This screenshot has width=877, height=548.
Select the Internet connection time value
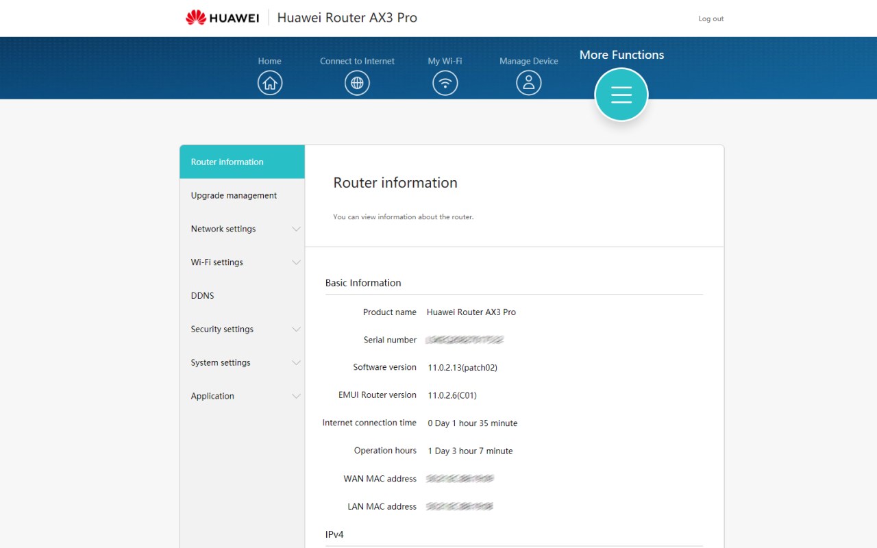coord(473,423)
